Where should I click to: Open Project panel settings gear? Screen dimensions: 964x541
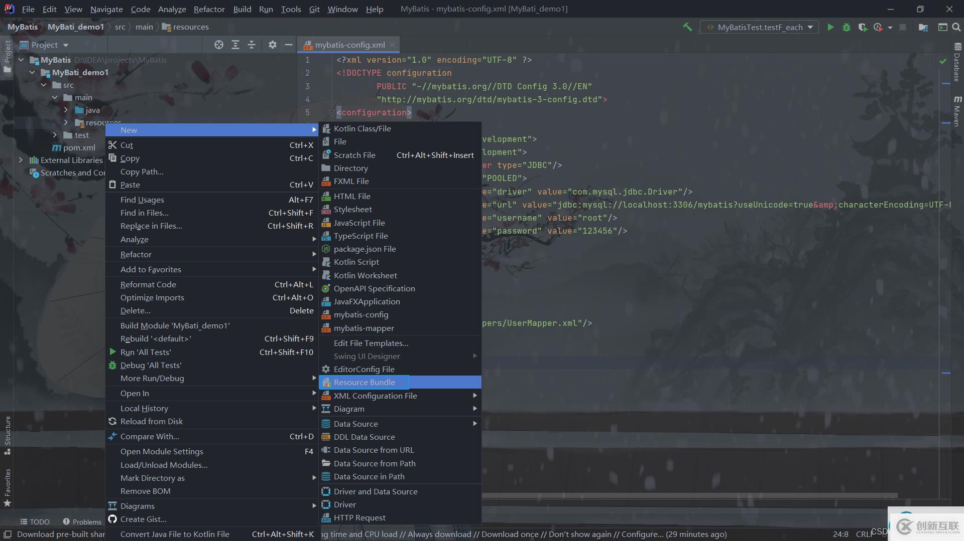click(x=273, y=45)
